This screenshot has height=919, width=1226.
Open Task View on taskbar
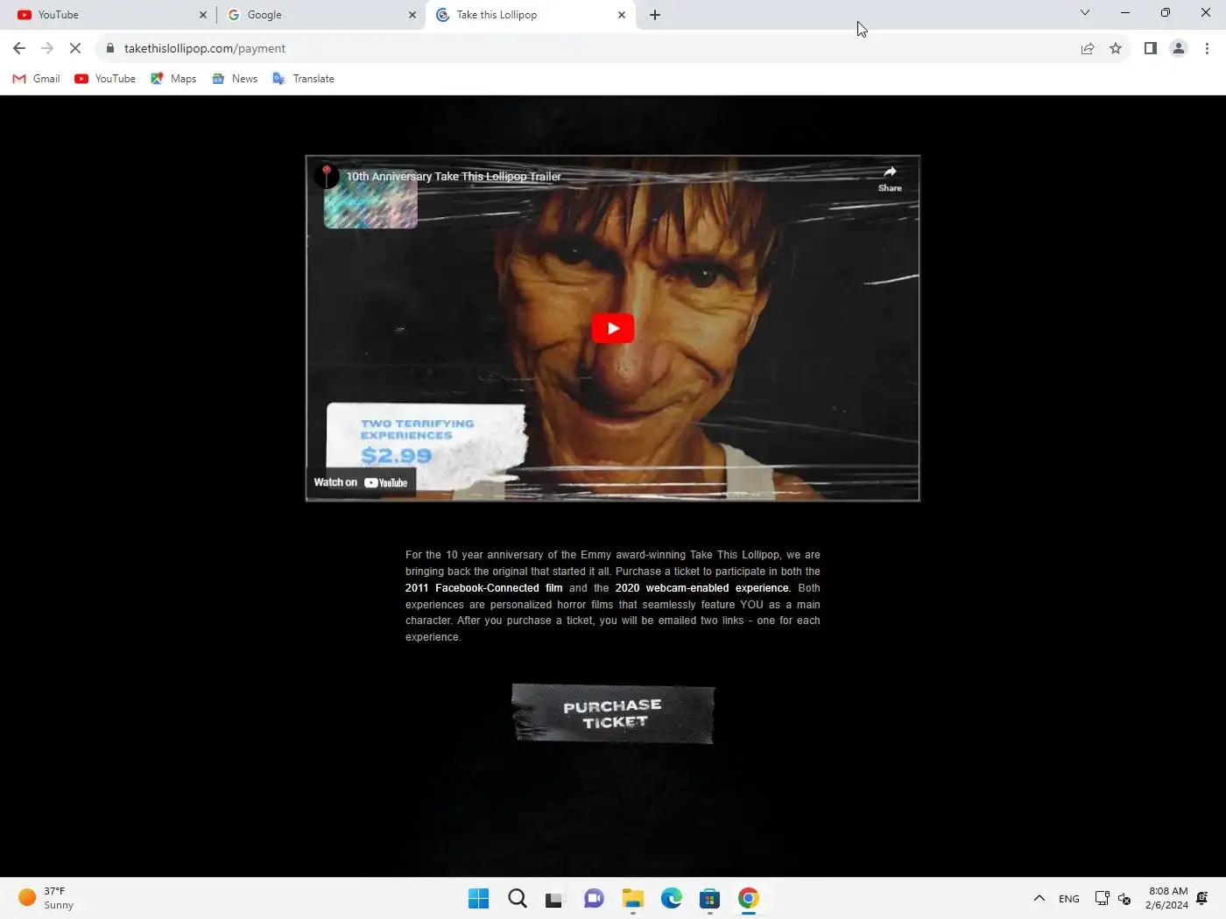tap(555, 899)
